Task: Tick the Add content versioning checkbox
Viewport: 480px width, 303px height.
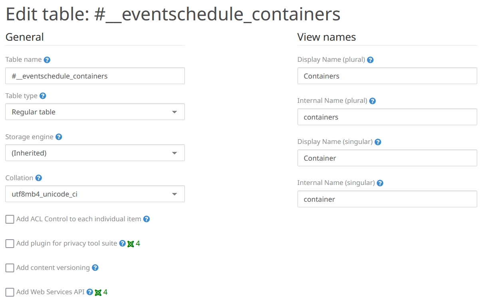Action: pos(10,268)
